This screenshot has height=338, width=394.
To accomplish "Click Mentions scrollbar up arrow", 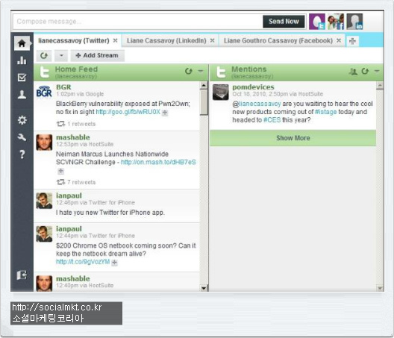I will coord(380,86).
